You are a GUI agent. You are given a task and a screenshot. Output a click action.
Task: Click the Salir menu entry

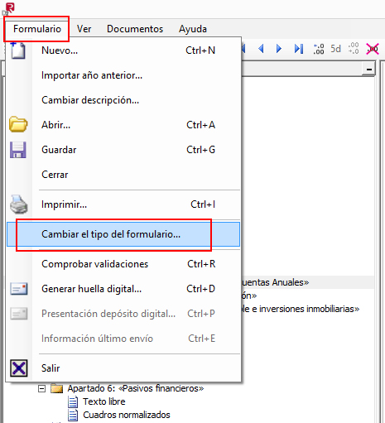click(x=123, y=368)
